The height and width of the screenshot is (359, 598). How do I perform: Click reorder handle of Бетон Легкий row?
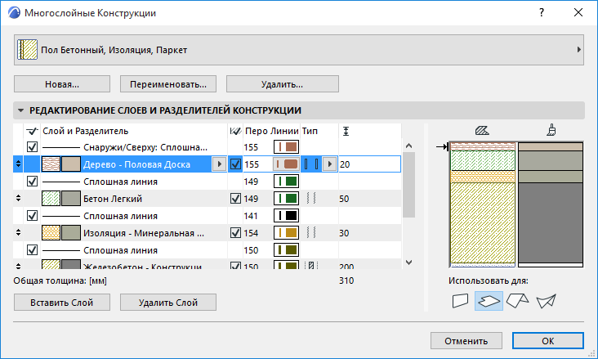coord(18,198)
